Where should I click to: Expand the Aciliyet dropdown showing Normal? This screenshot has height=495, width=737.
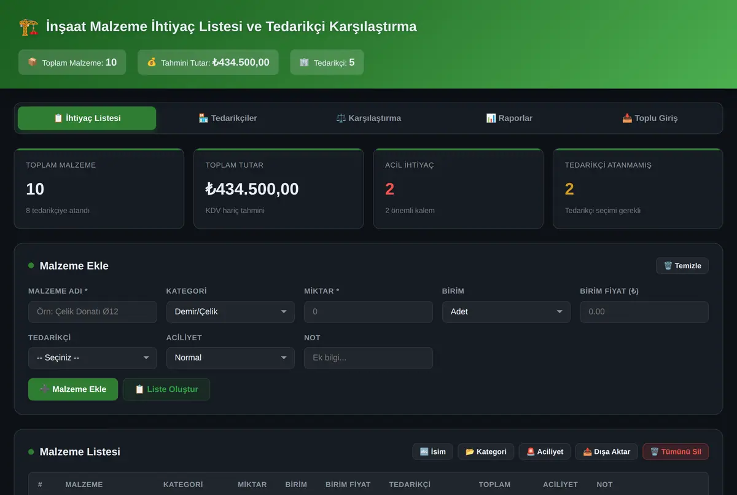pos(230,357)
